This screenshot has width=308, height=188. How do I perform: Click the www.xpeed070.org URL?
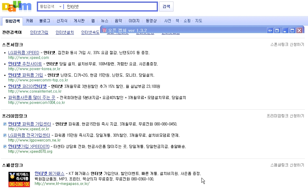[30, 151]
